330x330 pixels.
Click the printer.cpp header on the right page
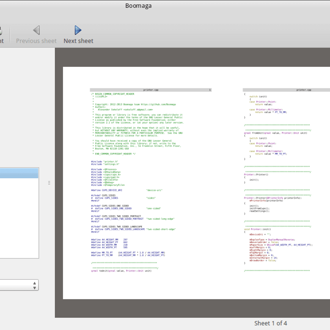pyautogui.click(x=286, y=90)
